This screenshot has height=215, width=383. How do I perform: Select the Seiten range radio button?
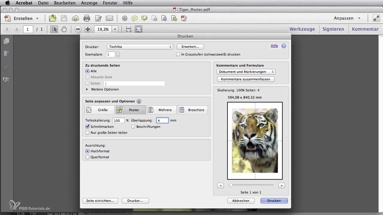pyautogui.click(x=87, y=83)
